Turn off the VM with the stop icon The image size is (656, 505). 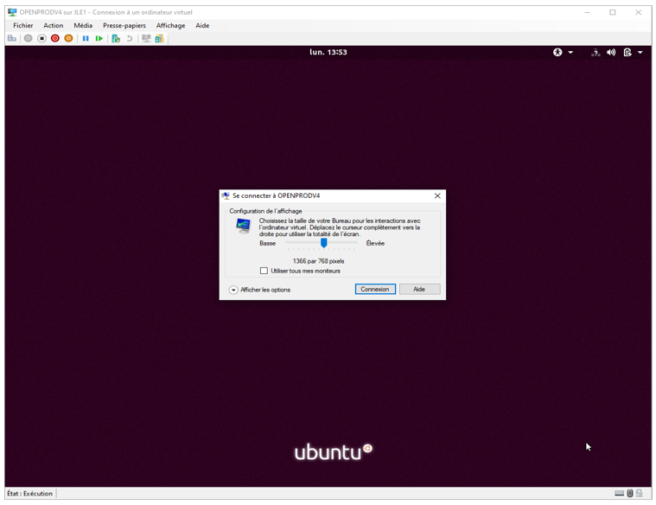click(x=41, y=39)
